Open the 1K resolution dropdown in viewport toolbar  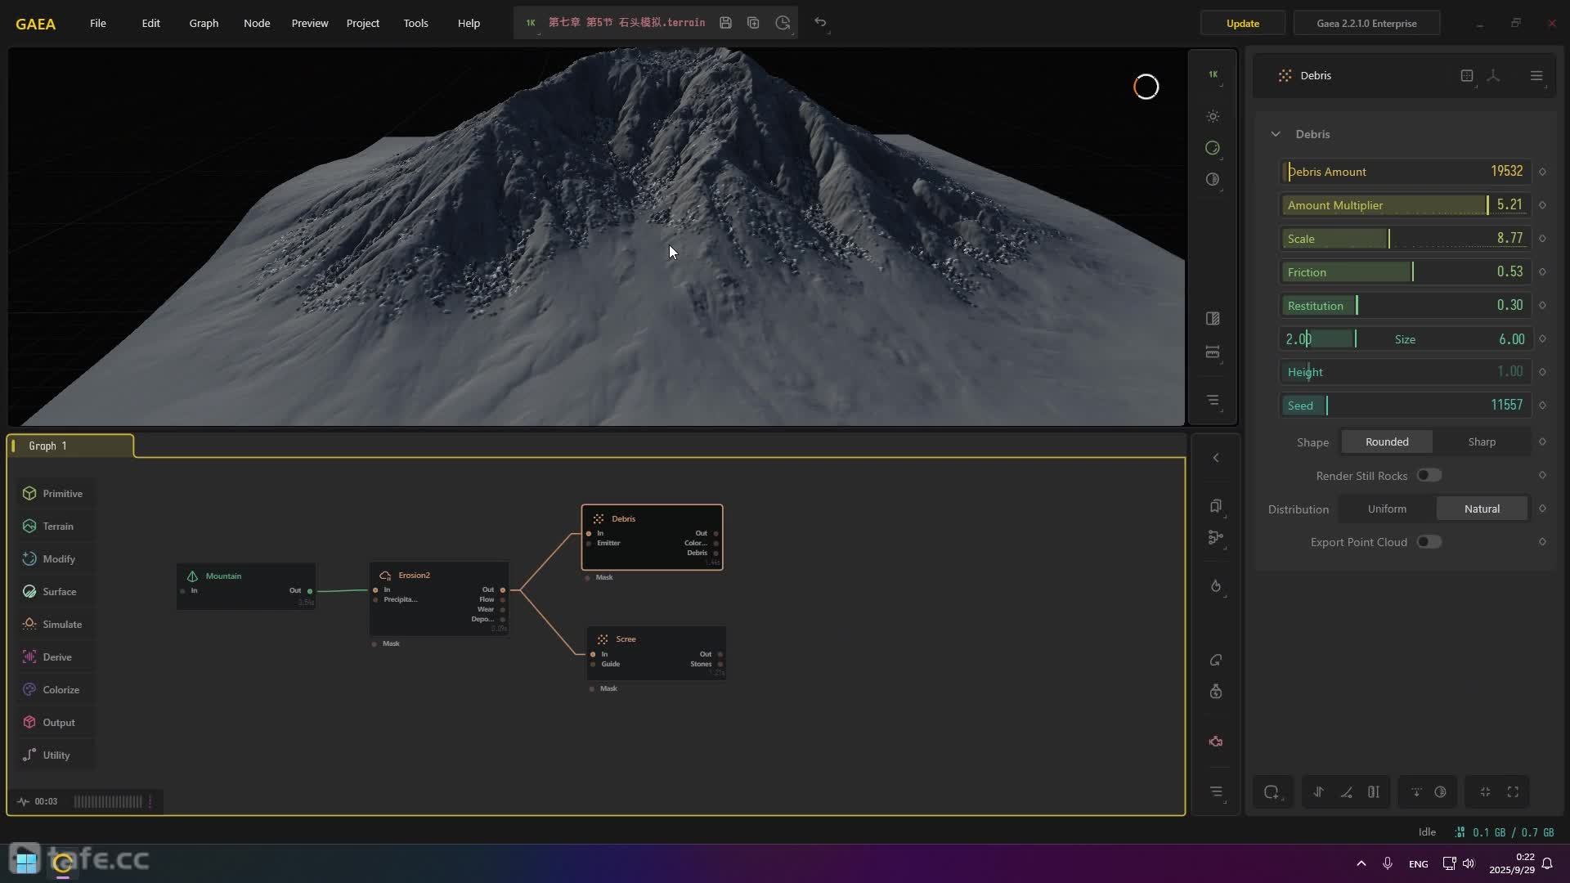pyautogui.click(x=1213, y=74)
